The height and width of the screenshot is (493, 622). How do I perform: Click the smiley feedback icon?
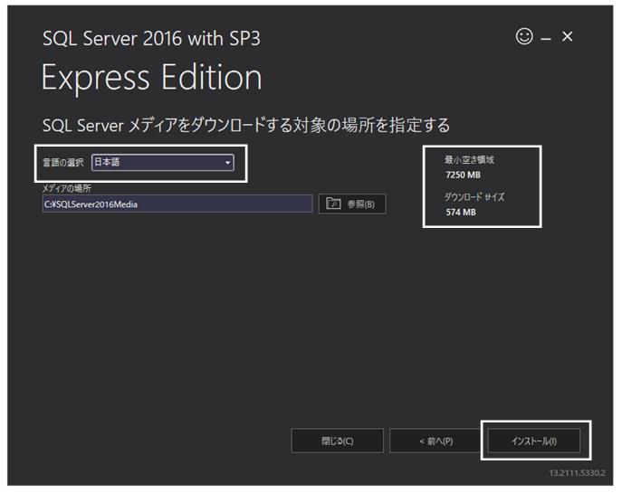[x=524, y=36]
